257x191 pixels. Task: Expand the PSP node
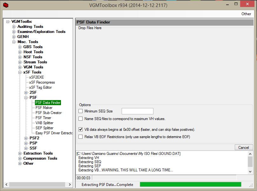[x=26, y=143]
